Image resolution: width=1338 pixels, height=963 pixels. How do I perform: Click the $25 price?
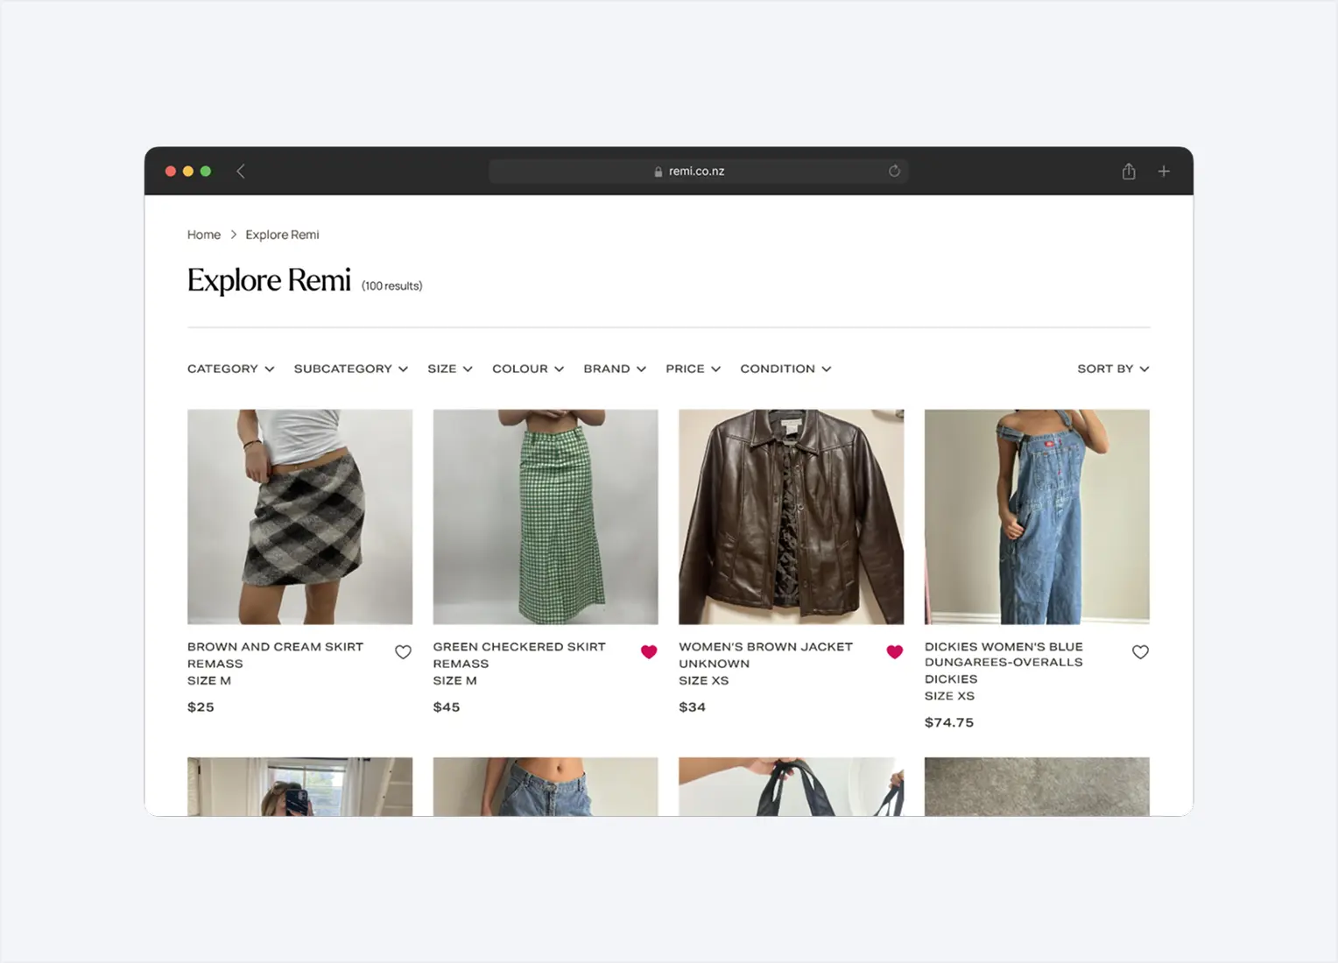(201, 707)
